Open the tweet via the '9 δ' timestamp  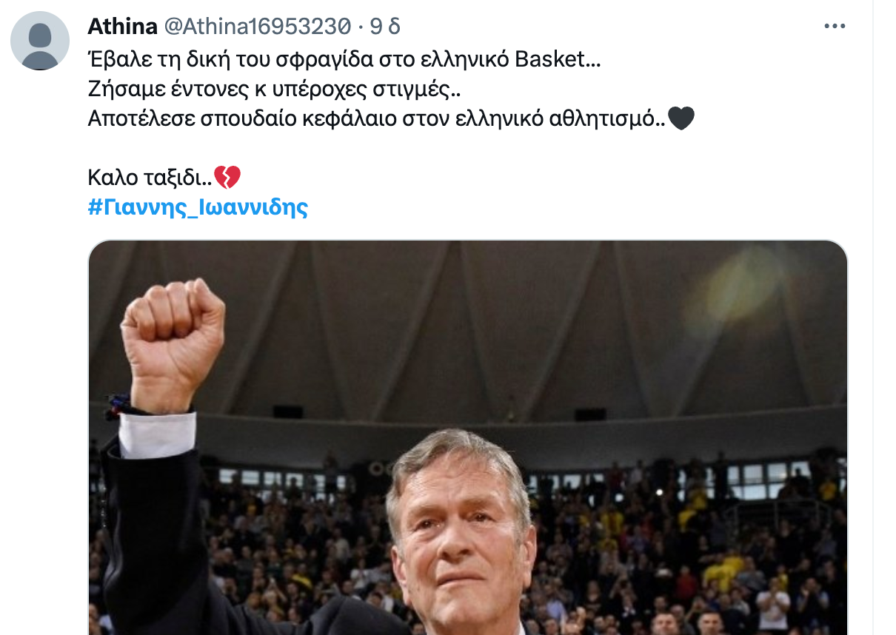point(385,27)
